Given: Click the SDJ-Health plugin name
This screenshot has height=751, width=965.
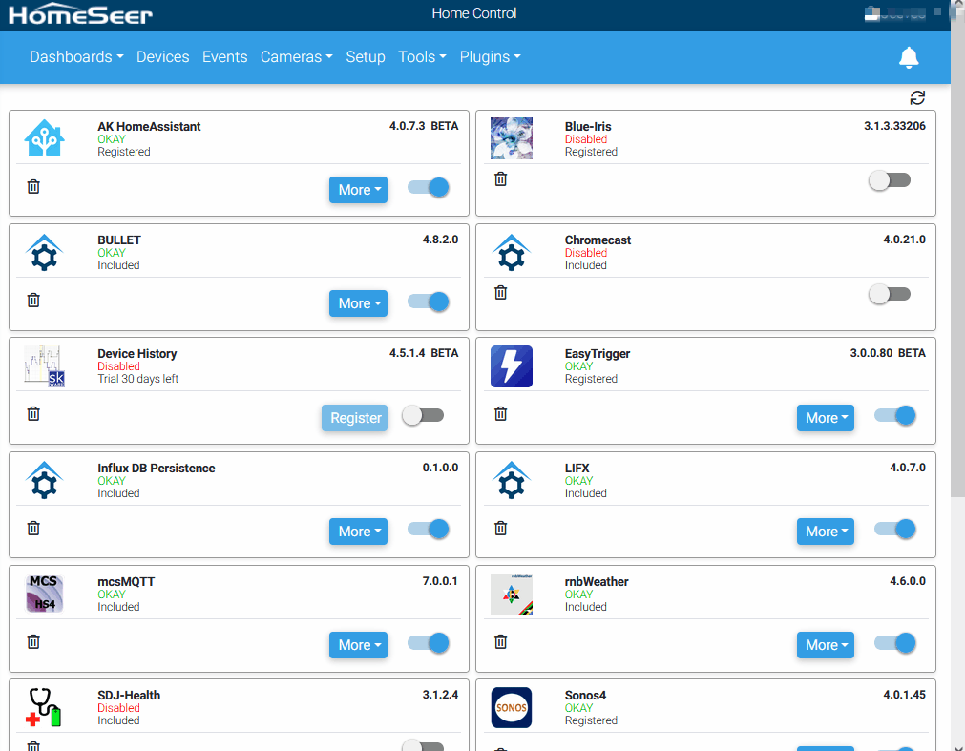Looking at the screenshot, I should (x=129, y=695).
